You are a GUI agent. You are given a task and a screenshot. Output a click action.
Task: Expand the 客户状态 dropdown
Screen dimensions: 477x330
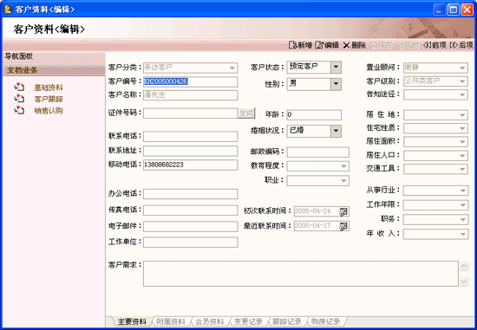336,68
